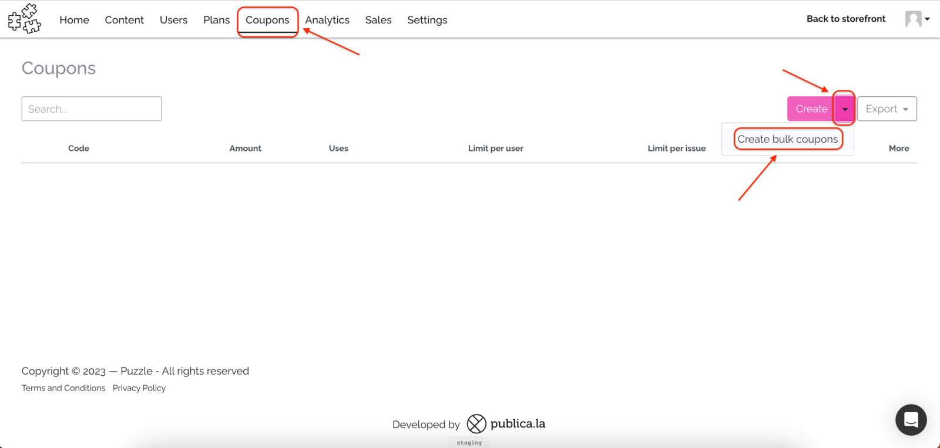
Task: Open the Privacy Policy link
Action: 139,388
